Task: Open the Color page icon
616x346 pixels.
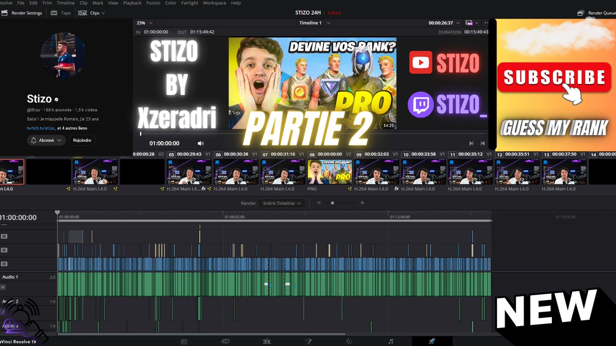Action: tap(349, 341)
